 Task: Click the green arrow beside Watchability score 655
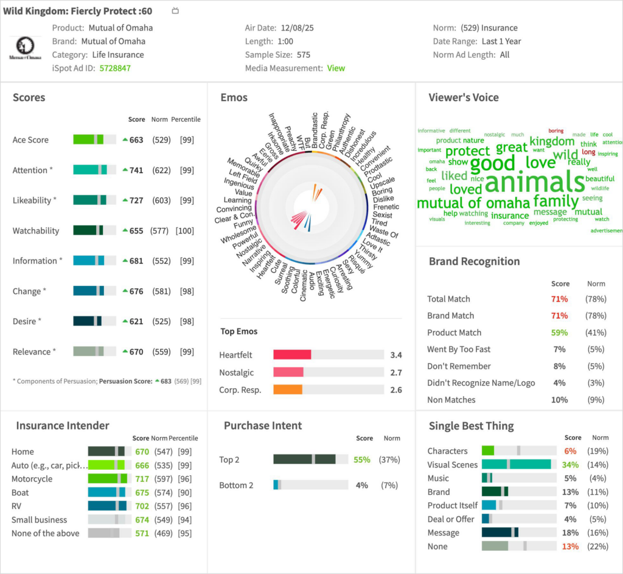coord(125,231)
